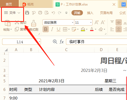Switch to the 插入 ribbon tab

90,13
